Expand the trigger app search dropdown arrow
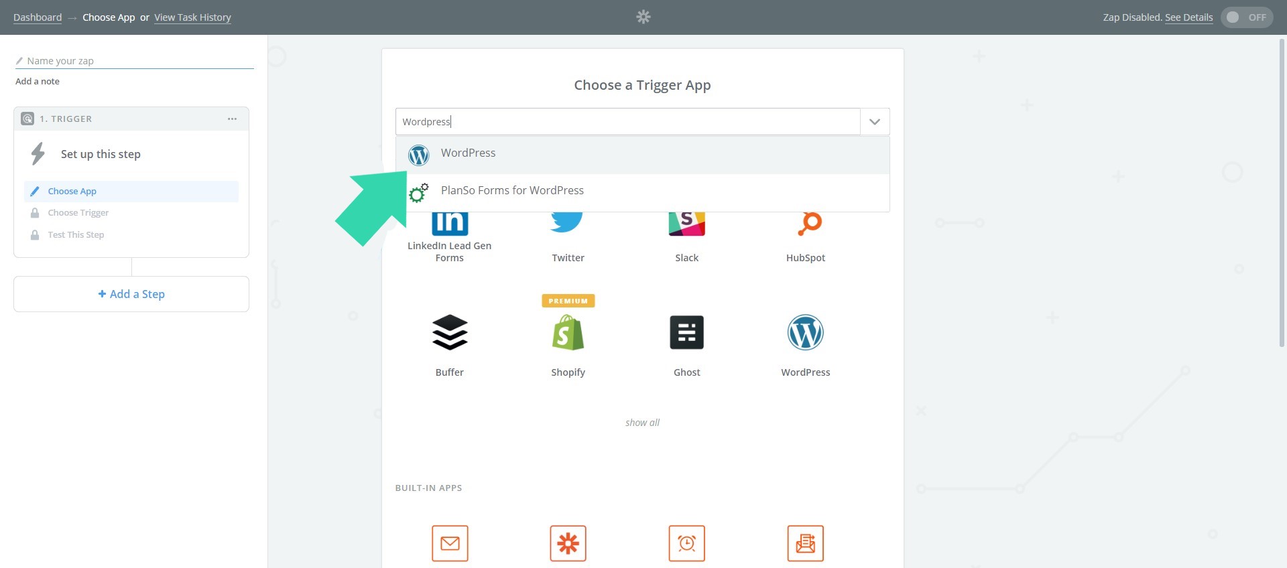 [x=875, y=122]
